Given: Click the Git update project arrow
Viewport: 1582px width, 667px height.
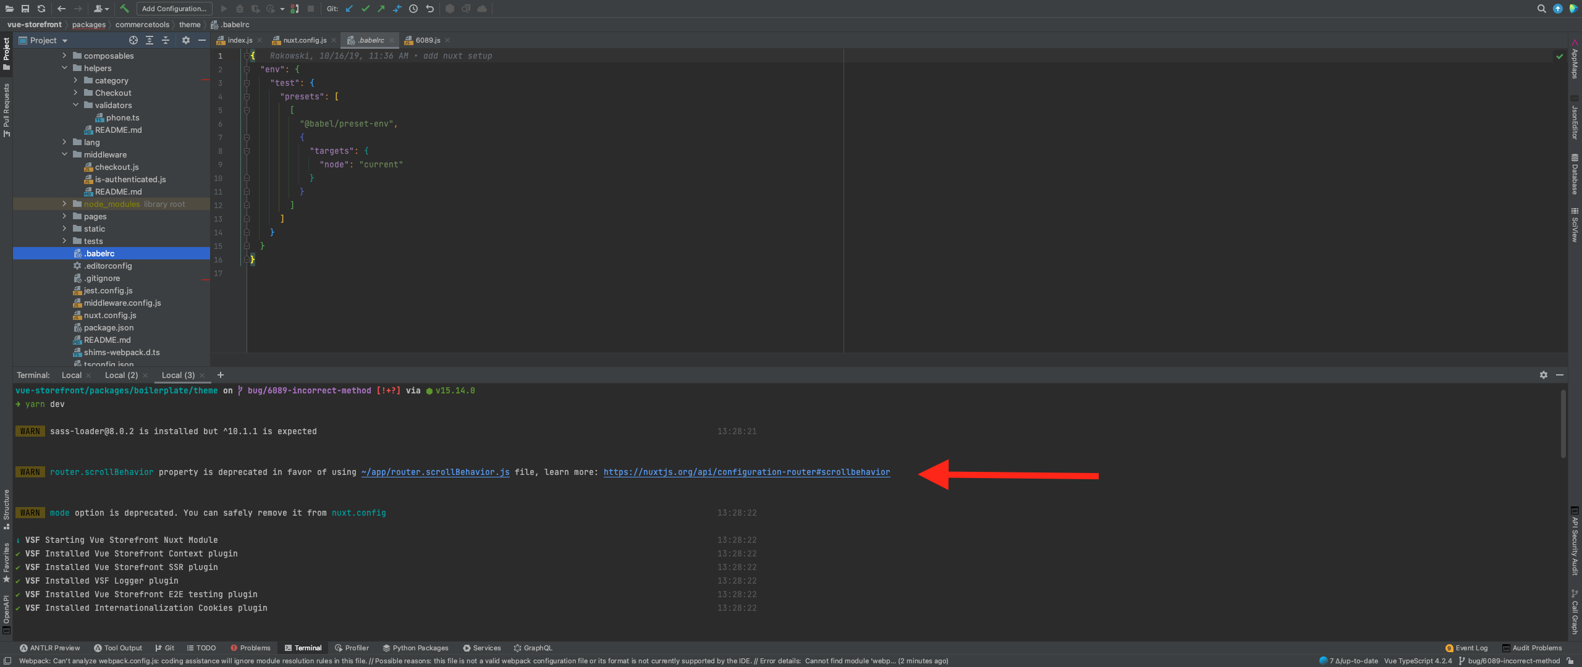Looking at the screenshot, I should 349,9.
